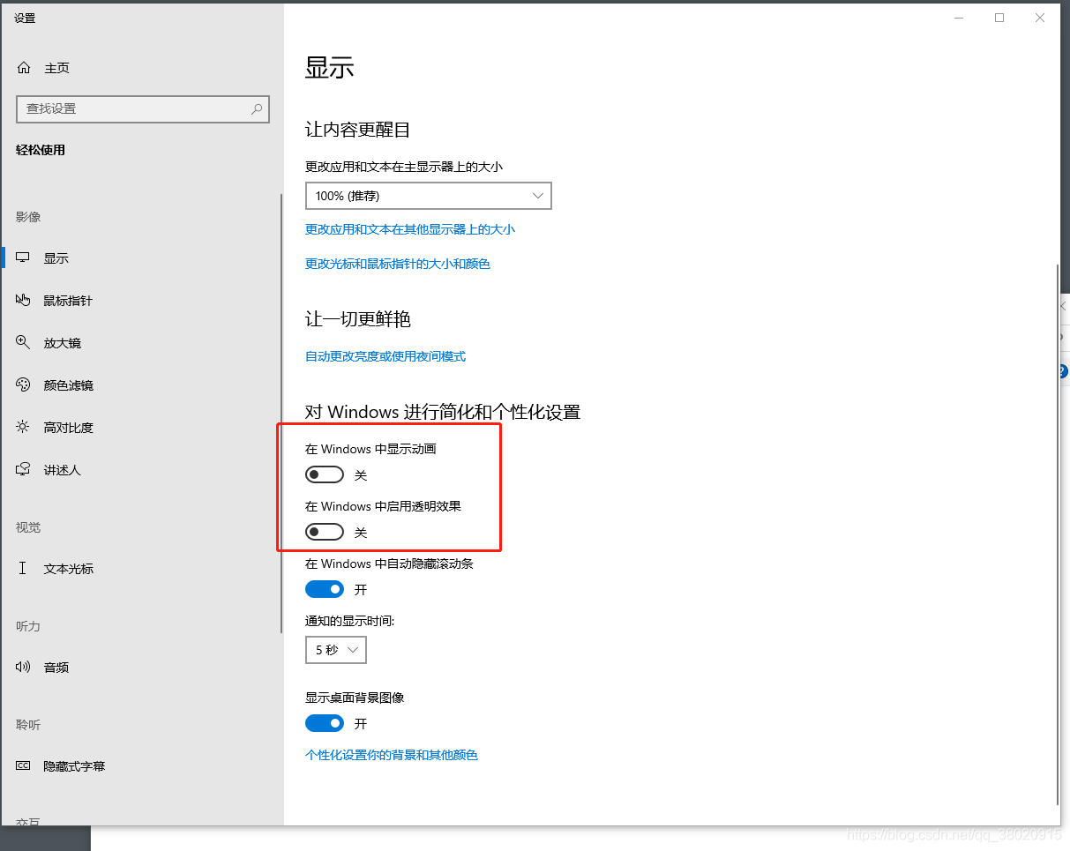Toggle 显示桌面背景图像 switch
Screen dimensions: 1070x851
(325, 723)
